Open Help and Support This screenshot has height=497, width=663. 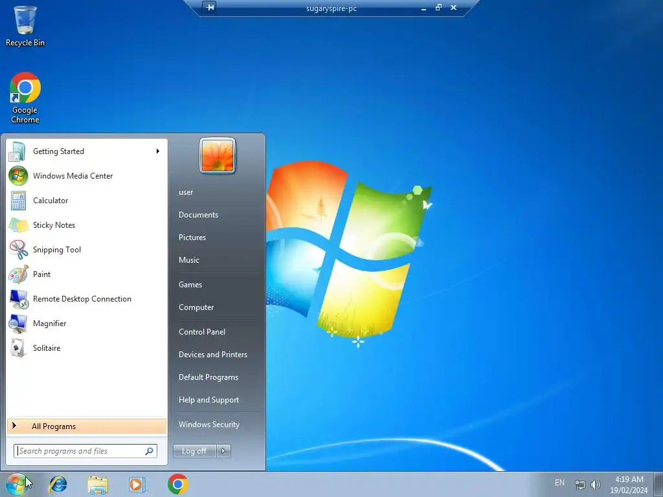[x=208, y=400]
